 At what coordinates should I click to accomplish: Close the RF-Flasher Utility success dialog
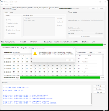click(73, 49)
